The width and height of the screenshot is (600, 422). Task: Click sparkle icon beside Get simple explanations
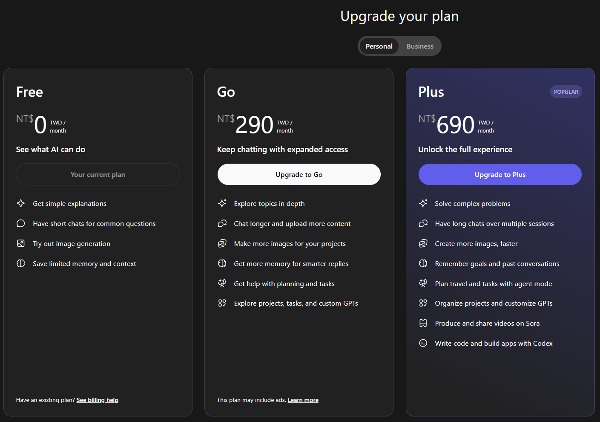pos(20,203)
